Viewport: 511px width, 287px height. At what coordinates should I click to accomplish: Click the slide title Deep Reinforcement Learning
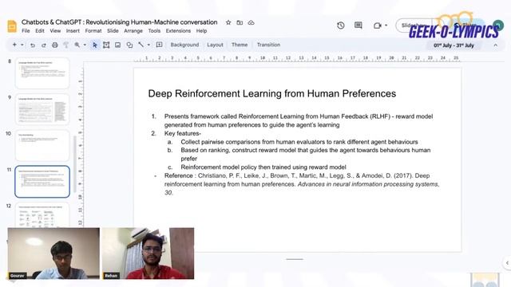271,94
